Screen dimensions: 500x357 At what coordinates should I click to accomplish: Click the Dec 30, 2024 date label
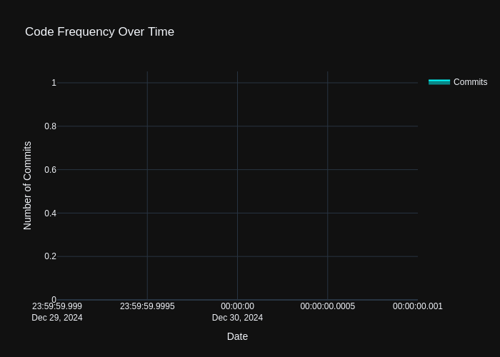click(x=237, y=318)
